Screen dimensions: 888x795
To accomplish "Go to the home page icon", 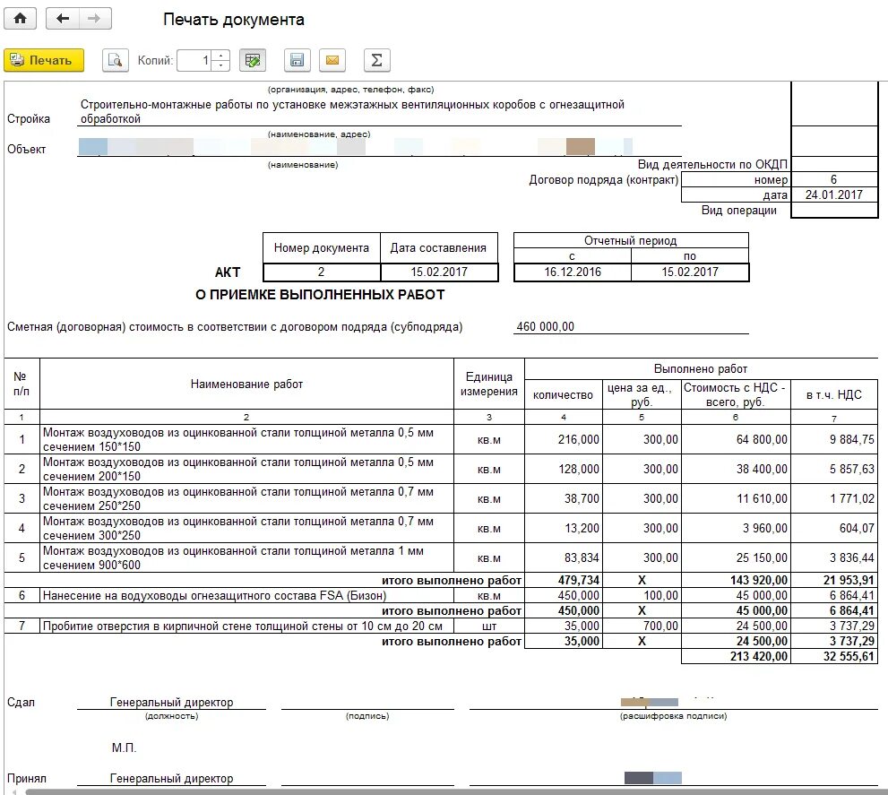I will [x=21, y=19].
